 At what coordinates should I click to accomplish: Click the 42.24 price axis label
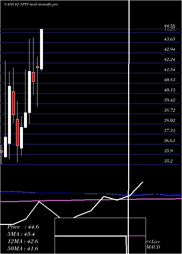click(170, 60)
